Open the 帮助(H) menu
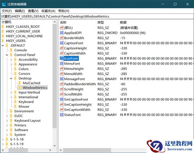194x153 pixels. [x=64, y=11]
